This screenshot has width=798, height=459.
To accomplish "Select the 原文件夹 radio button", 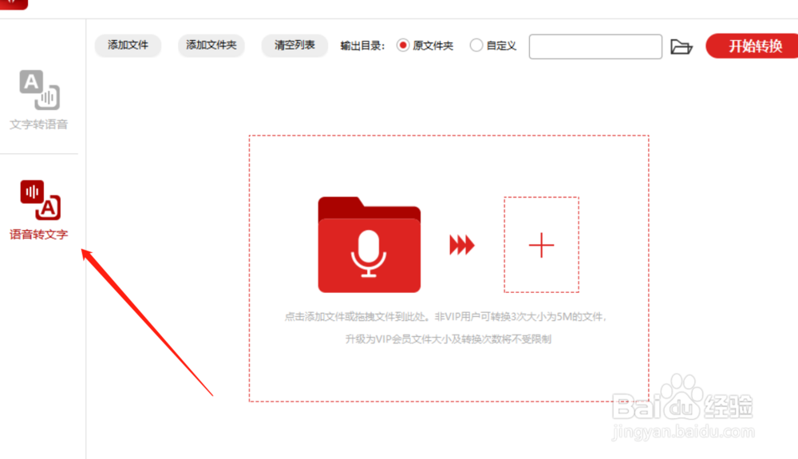I will pos(403,46).
